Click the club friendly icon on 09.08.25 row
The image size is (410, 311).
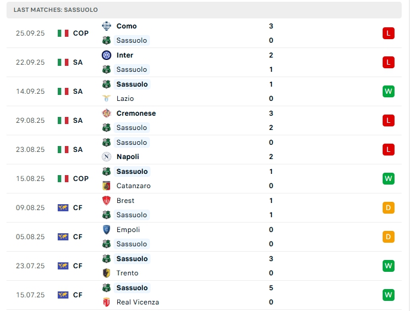click(x=63, y=208)
